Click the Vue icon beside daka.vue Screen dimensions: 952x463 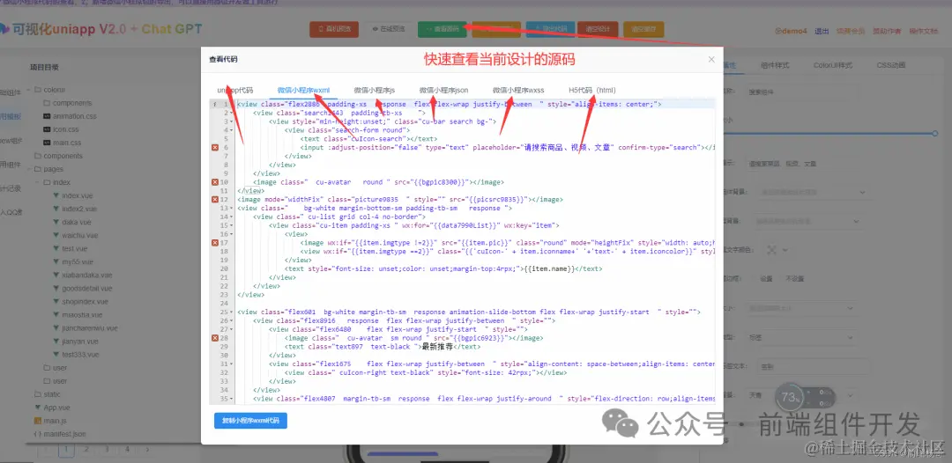coord(56,222)
